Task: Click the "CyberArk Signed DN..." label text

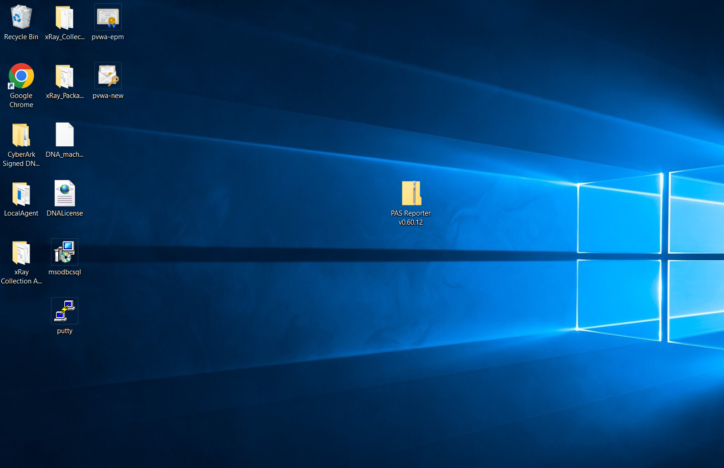Action: point(21,159)
